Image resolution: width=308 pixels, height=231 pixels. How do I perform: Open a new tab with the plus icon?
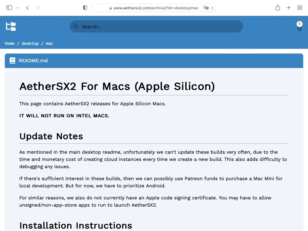pyautogui.click(x=288, y=8)
